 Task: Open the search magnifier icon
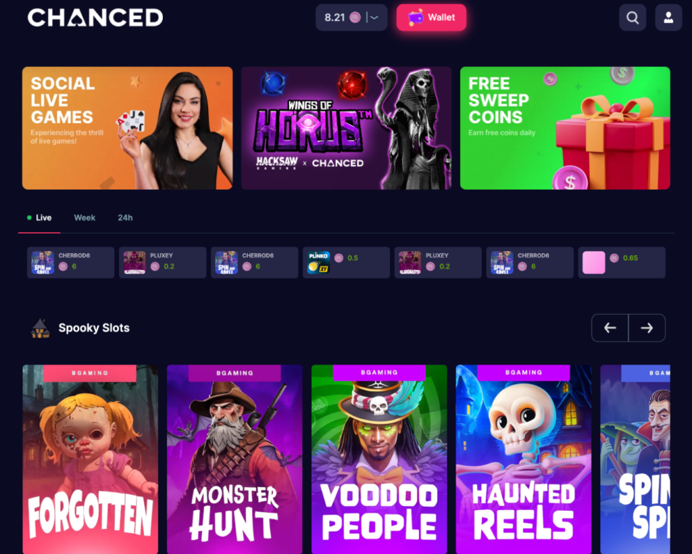coord(633,18)
